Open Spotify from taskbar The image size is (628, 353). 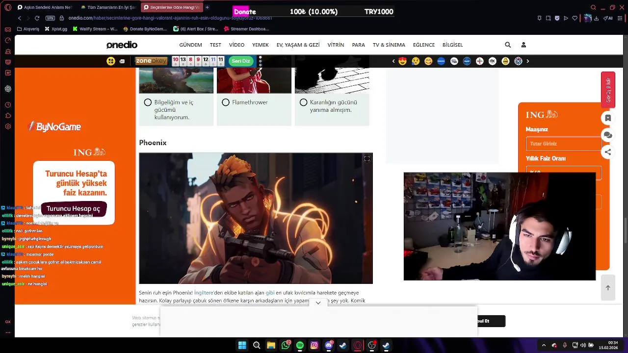300,346
